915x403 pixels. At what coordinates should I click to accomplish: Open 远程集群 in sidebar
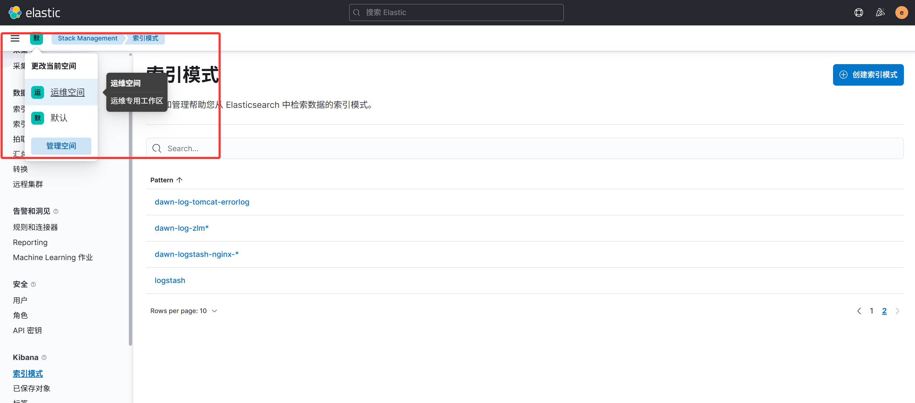(28, 184)
